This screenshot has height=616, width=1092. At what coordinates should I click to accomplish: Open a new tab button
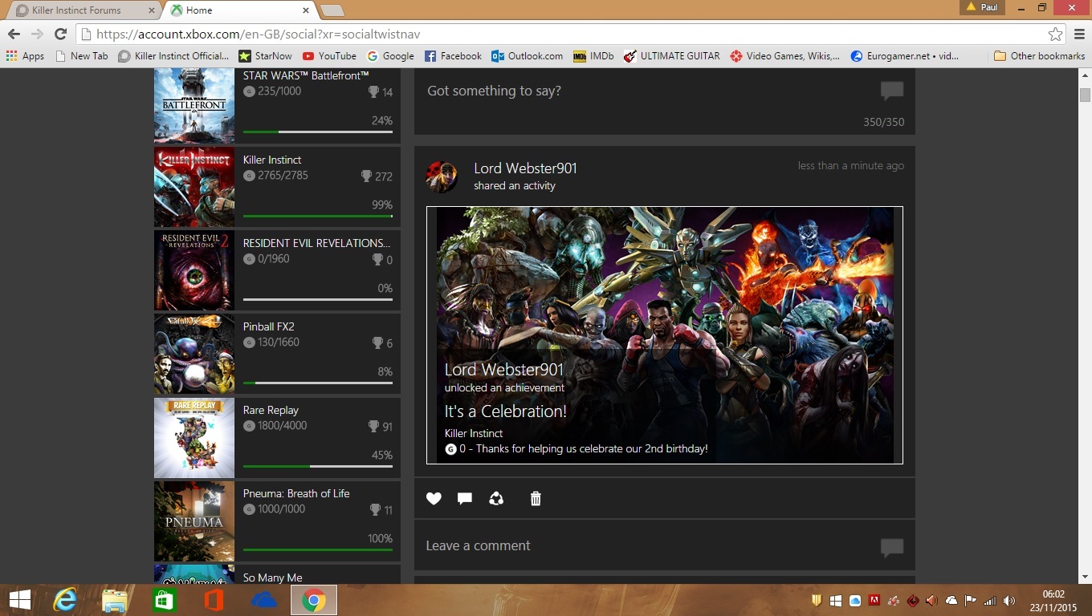tap(332, 10)
